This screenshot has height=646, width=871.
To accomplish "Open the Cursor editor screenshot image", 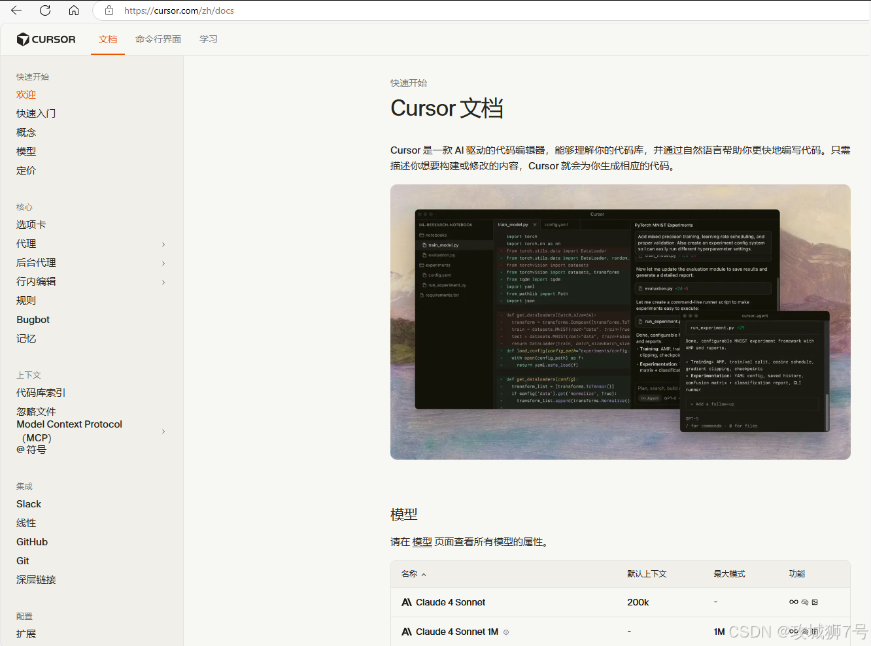I will pos(621,322).
